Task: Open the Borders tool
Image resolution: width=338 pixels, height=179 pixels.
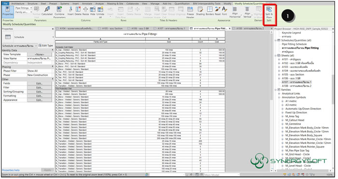Action: 210,11
